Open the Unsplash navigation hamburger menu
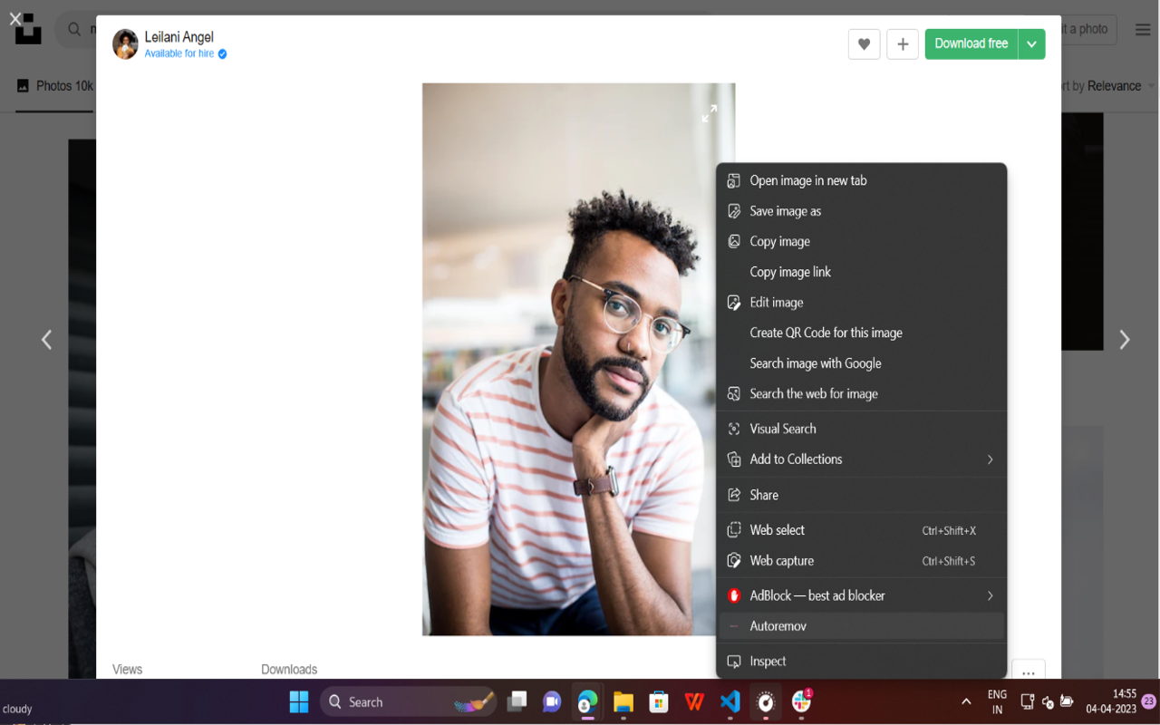The height and width of the screenshot is (725, 1160). 1142,29
